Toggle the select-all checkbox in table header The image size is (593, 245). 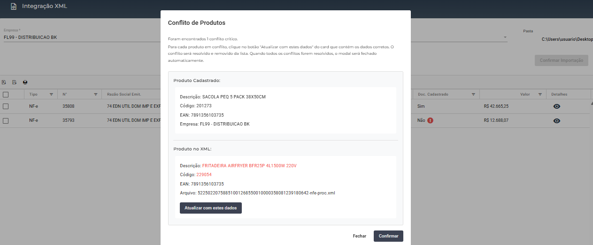[6, 94]
